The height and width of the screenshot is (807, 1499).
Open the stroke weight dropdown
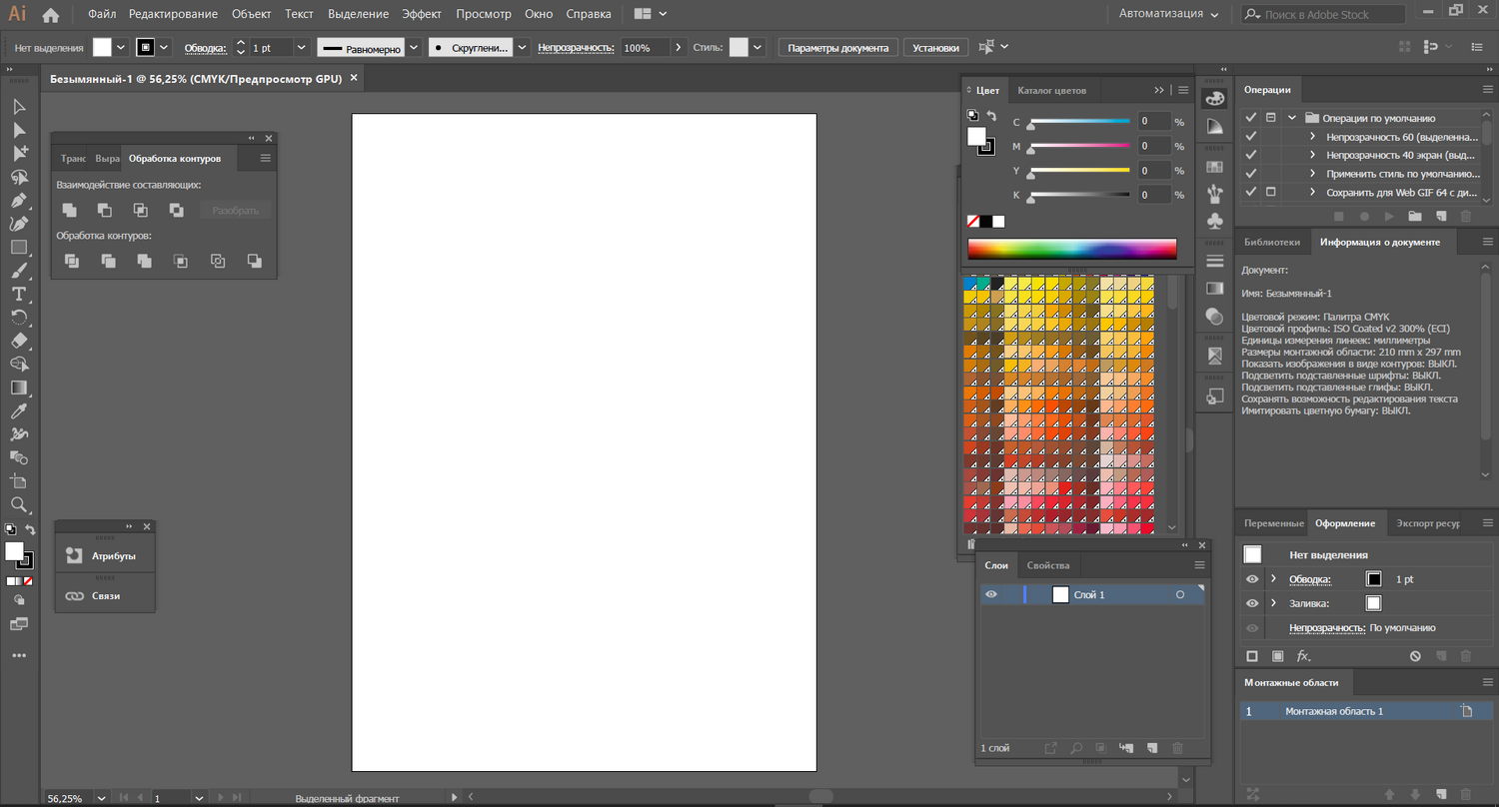(302, 48)
